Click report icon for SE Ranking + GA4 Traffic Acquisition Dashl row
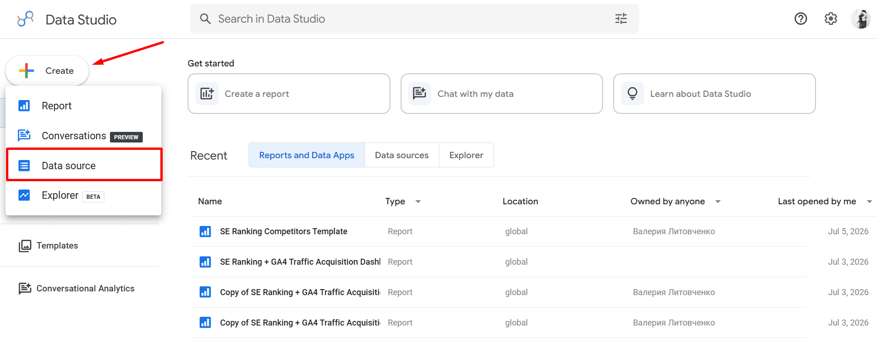 (x=205, y=262)
